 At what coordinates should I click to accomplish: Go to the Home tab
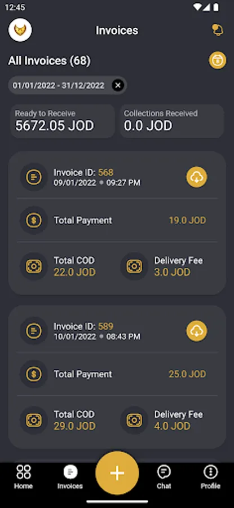23,477
